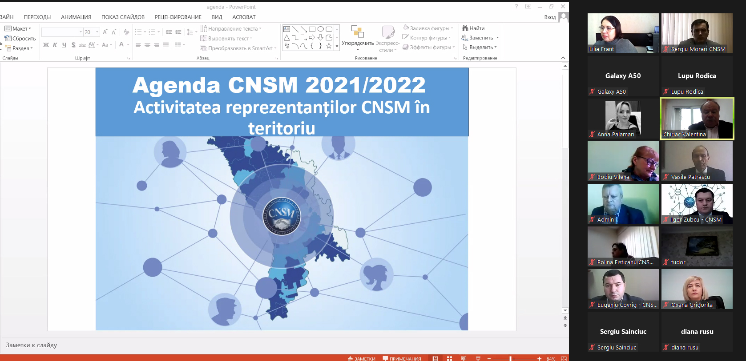Clear all text formatting
Viewport: 746px width, 361px height.
tap(126, 32)
